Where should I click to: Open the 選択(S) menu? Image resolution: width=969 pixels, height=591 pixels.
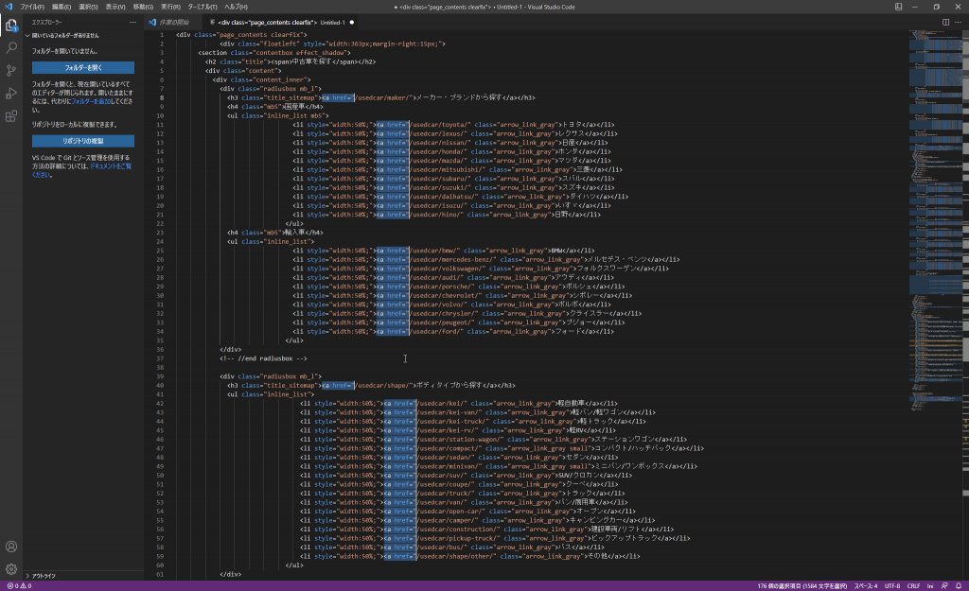(x=88, y=7)
